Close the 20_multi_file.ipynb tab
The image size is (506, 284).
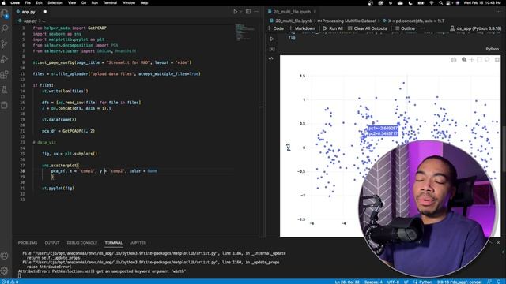pyautogui.click(x=315, y=12)
